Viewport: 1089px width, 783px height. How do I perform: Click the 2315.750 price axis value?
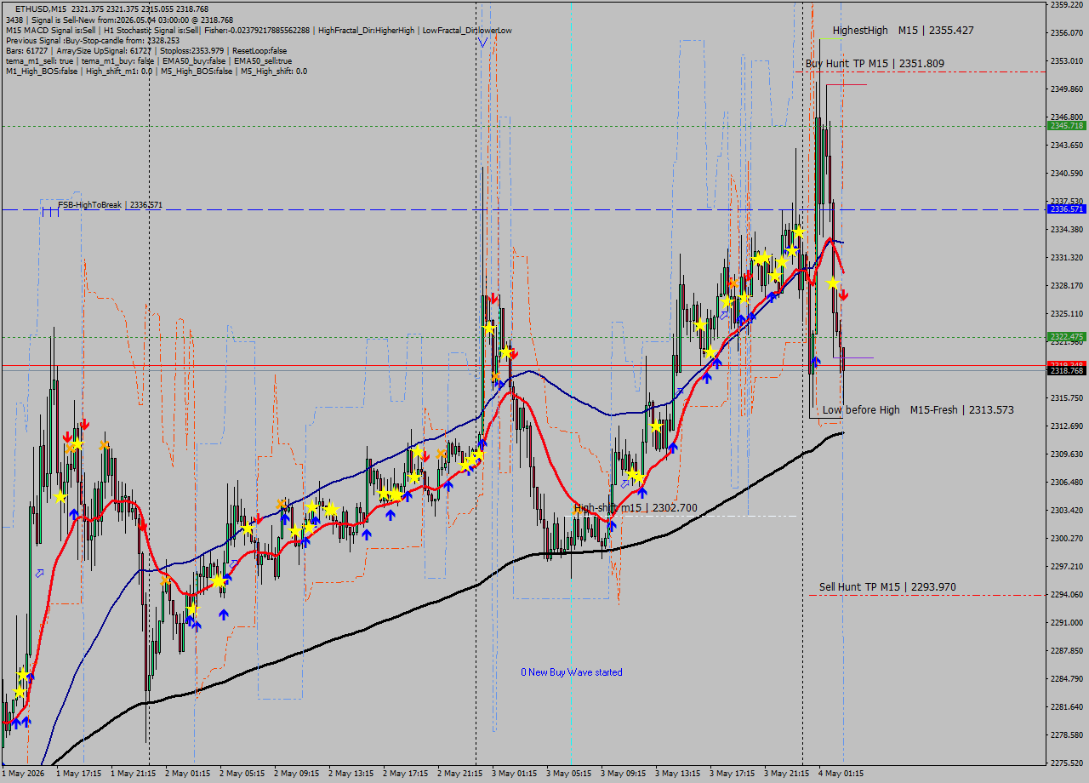coord(1067,398)
